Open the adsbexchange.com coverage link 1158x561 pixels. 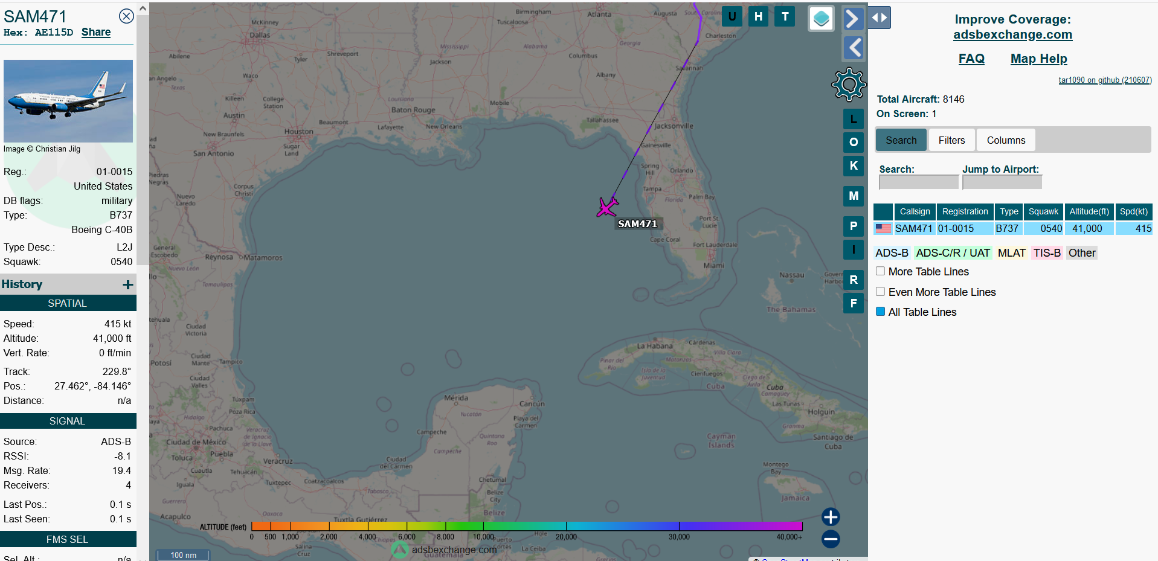[x=1012, y=34]
